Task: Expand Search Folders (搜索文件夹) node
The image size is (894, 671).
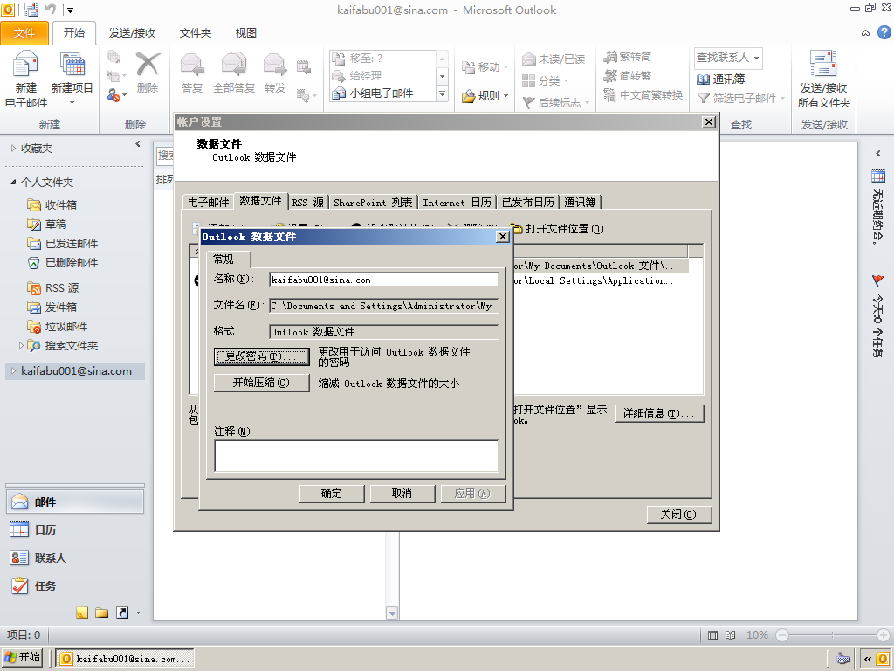Action: click(22, 345)
